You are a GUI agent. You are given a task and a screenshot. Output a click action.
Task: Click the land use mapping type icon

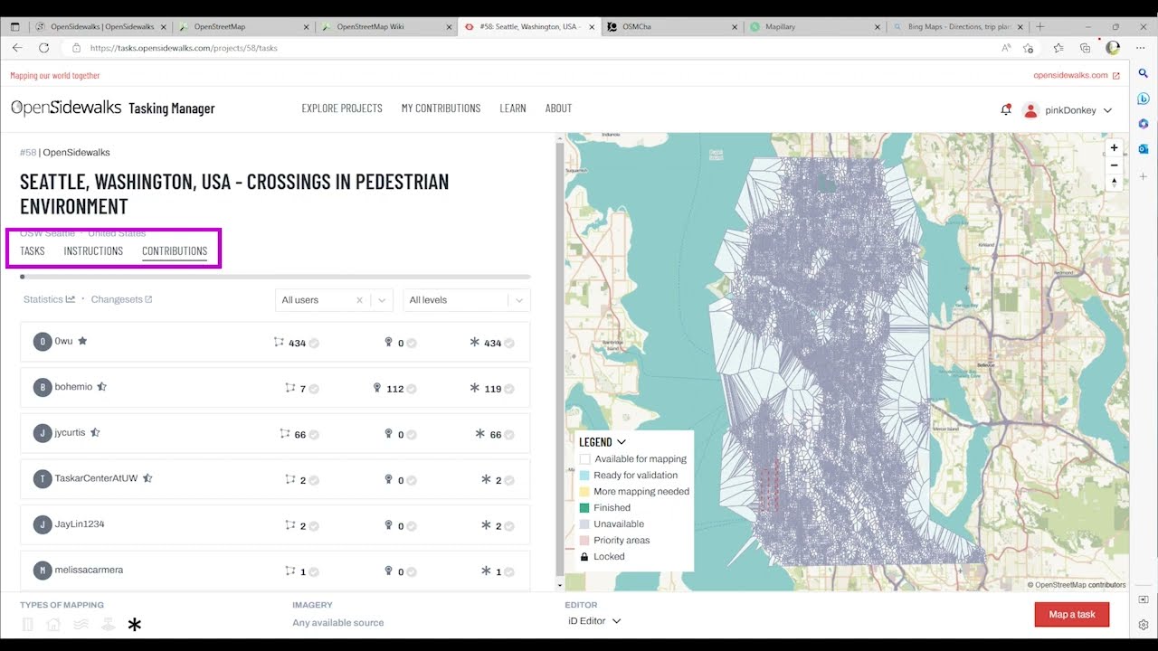tap(108, 624)
